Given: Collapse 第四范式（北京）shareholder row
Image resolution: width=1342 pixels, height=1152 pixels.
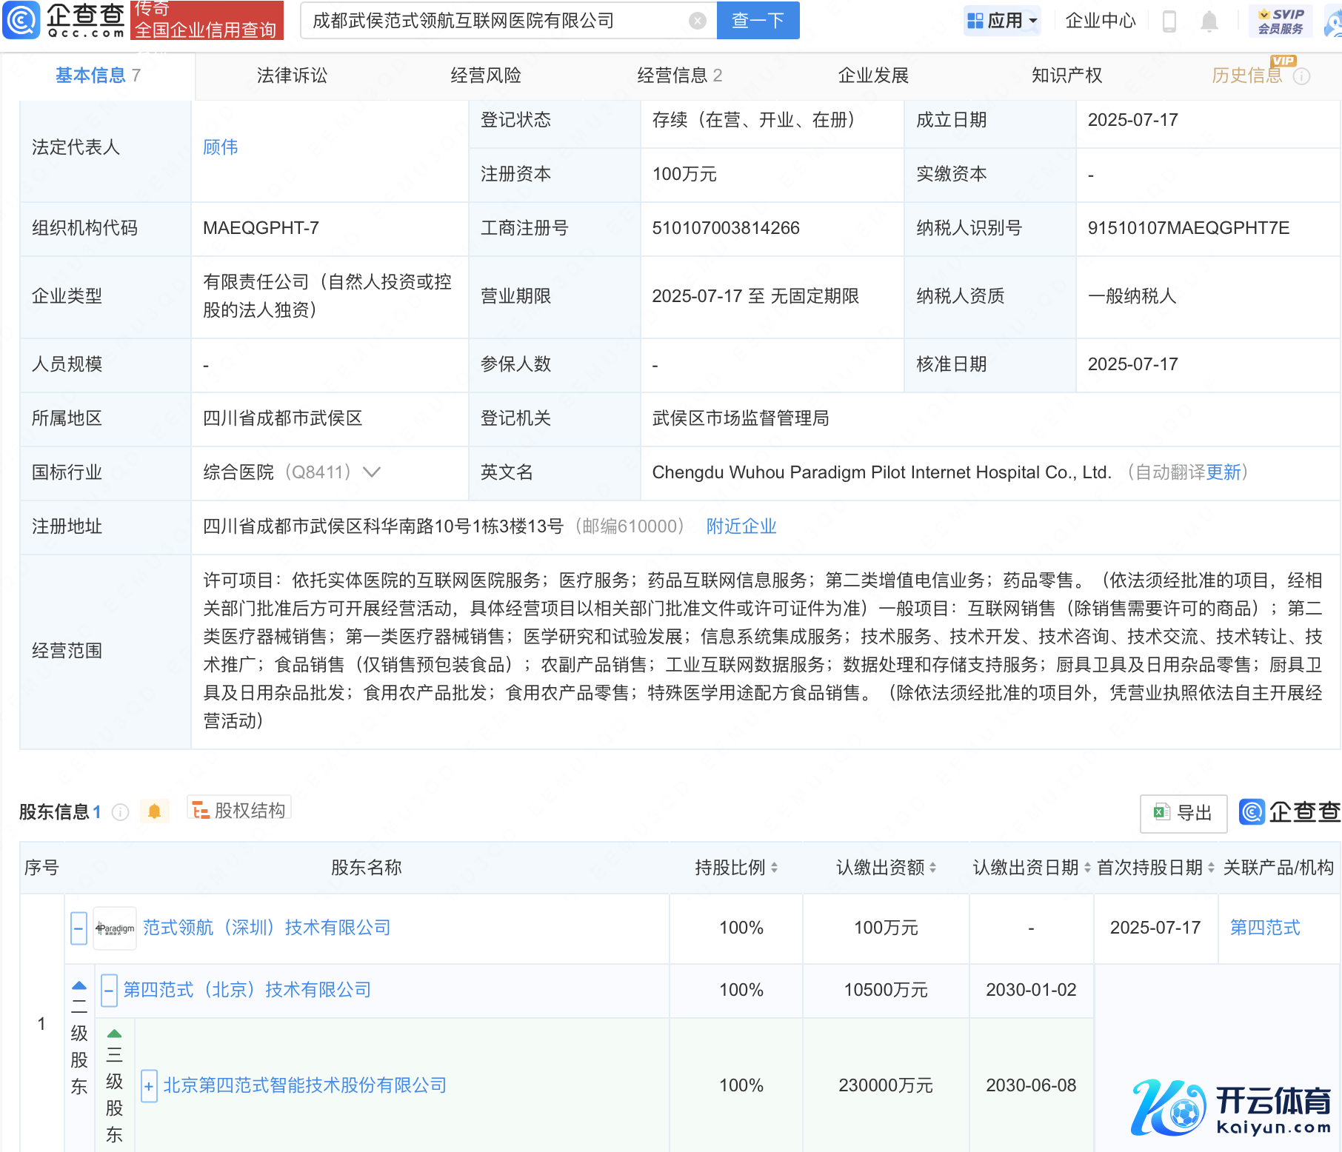Looking at the screenshot, I should pyautogui.click(x=109, y=991).
